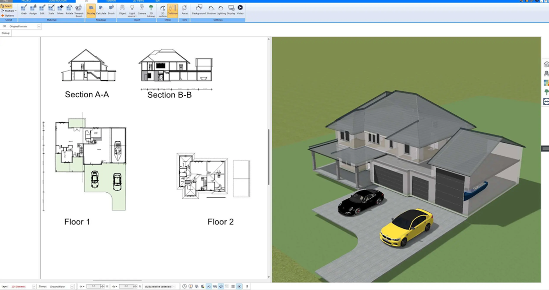The height and width of the screenshot is (290, 549).
Task: Select the shadow Brush tool
Action: (x=111, y=10)
